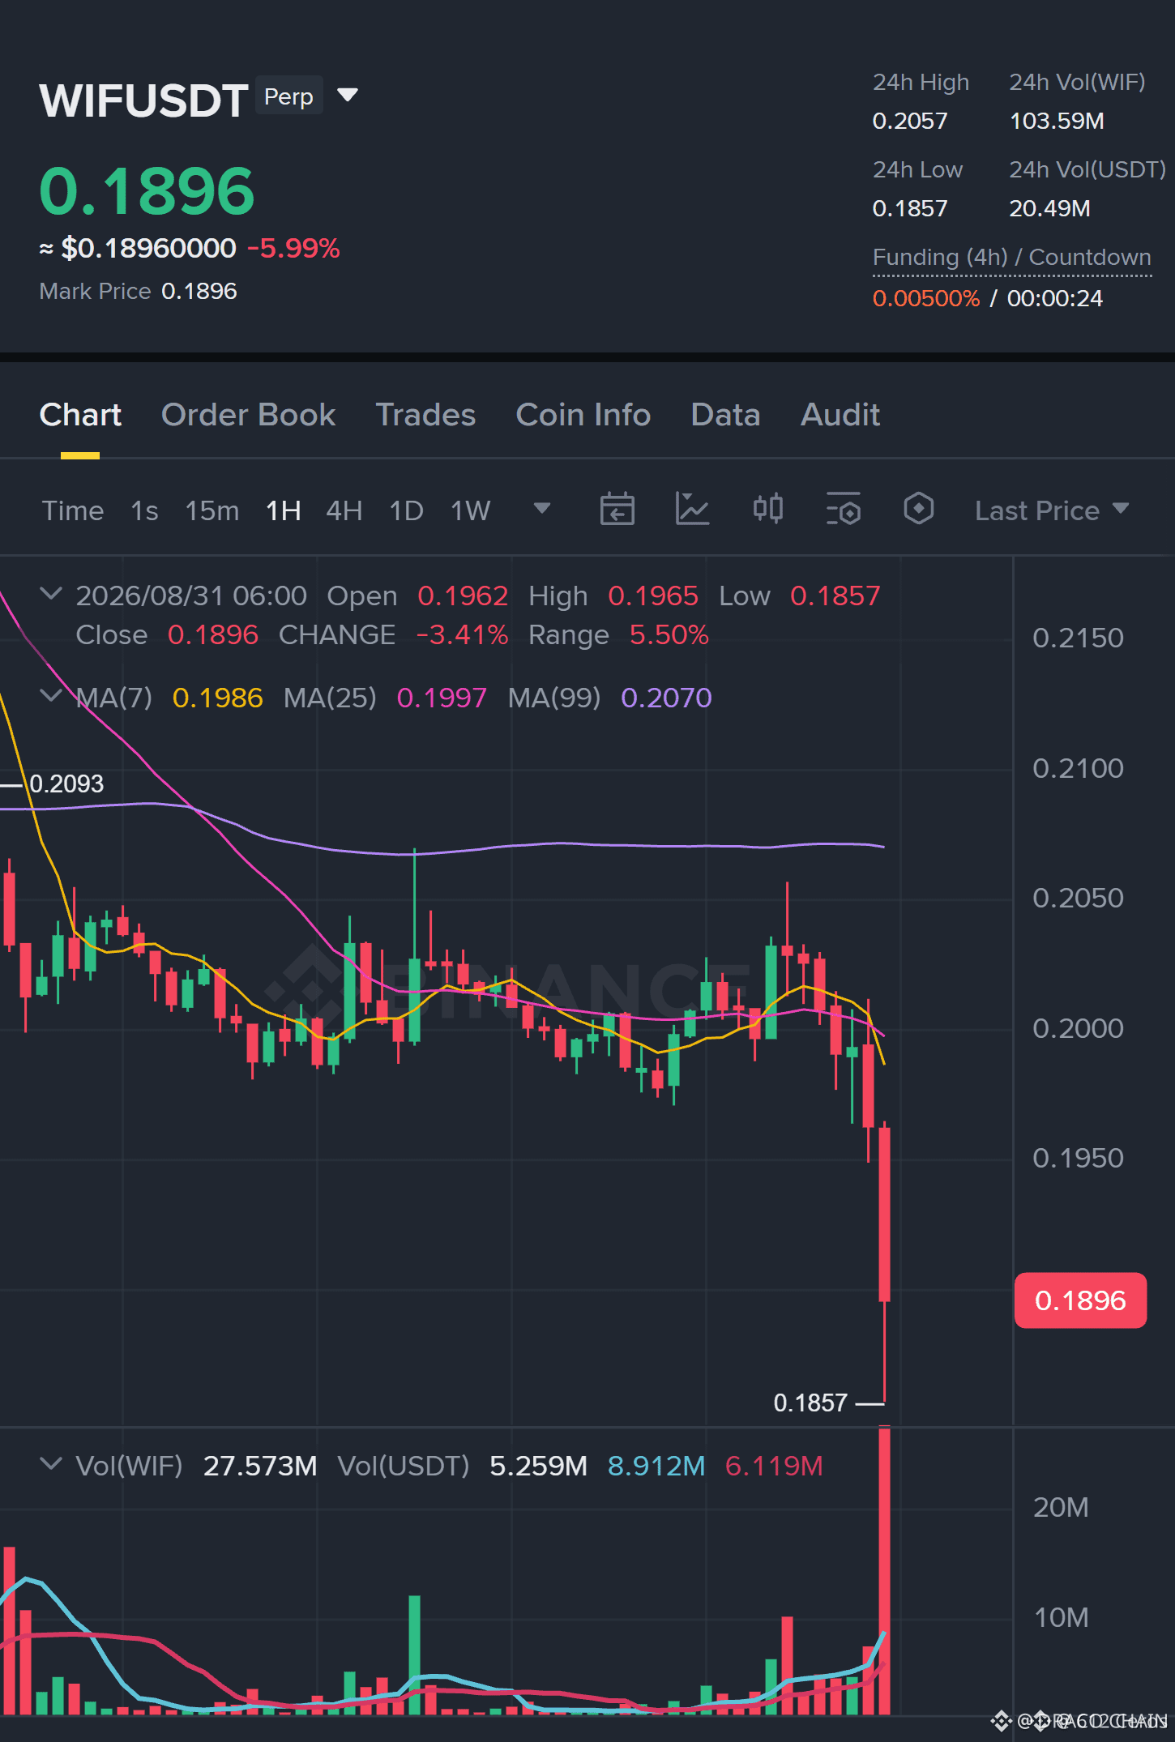Screen dimensions: 1175x1742
Task: Select the 1H chart interval
Action: [284, 510]
